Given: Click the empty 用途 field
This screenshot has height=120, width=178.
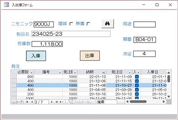Looking at the screenshot, I should click(x=145, y=24).
